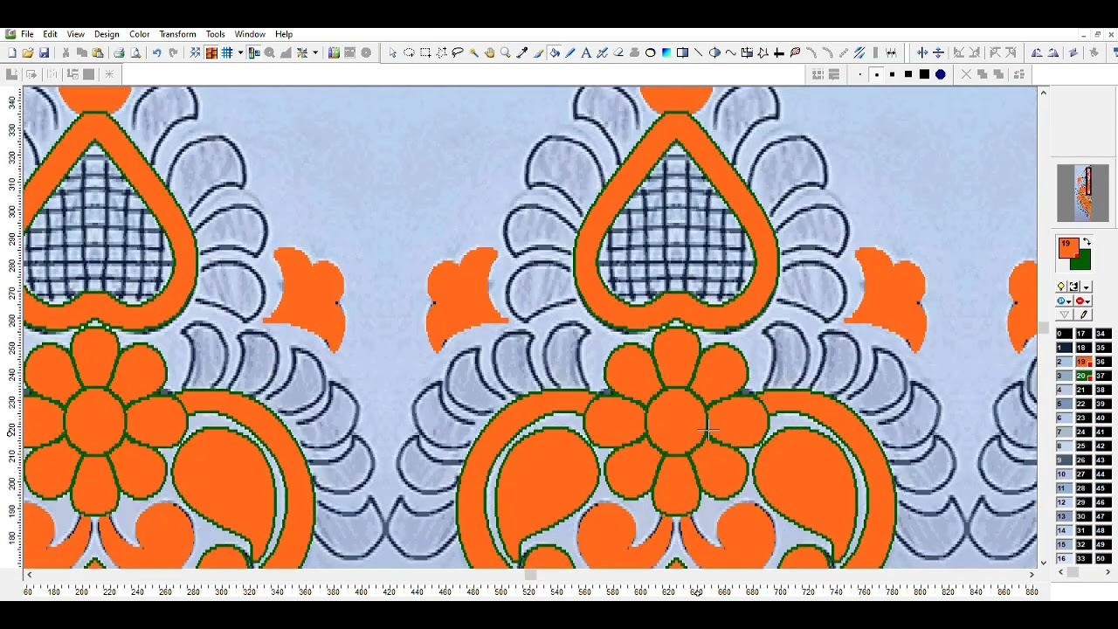The height and width of the screenshot is (629, 1118).
Task: Select the curve line tool
Action: click(x=730, y=53)
